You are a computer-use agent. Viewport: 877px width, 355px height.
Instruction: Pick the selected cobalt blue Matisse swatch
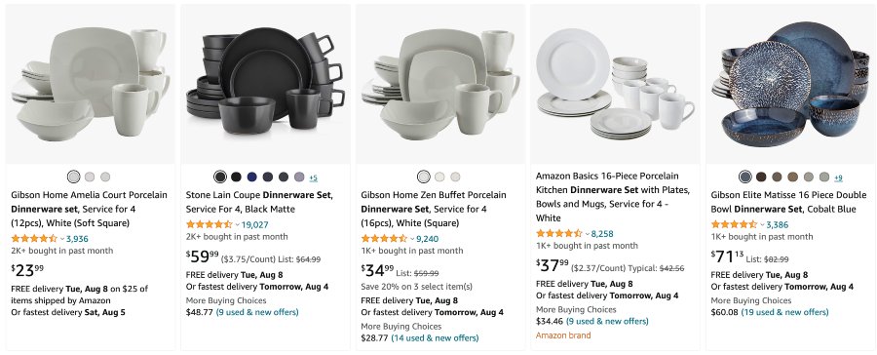pos(745,177)
